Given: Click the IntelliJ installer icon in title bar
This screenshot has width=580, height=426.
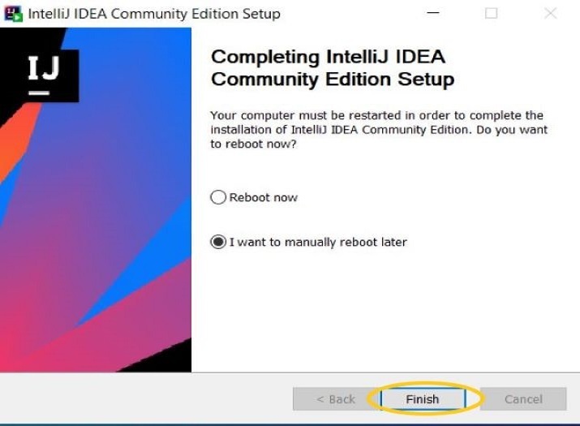Looking at the screenshot, I should coord(14,14).
